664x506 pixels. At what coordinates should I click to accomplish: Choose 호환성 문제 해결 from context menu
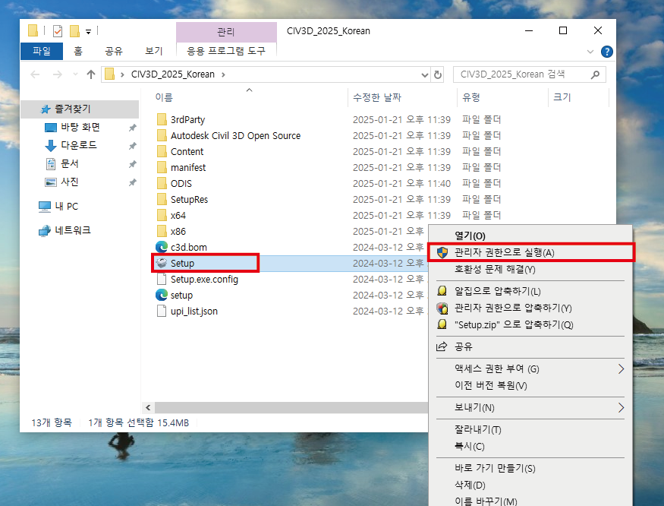coord(495,269)
